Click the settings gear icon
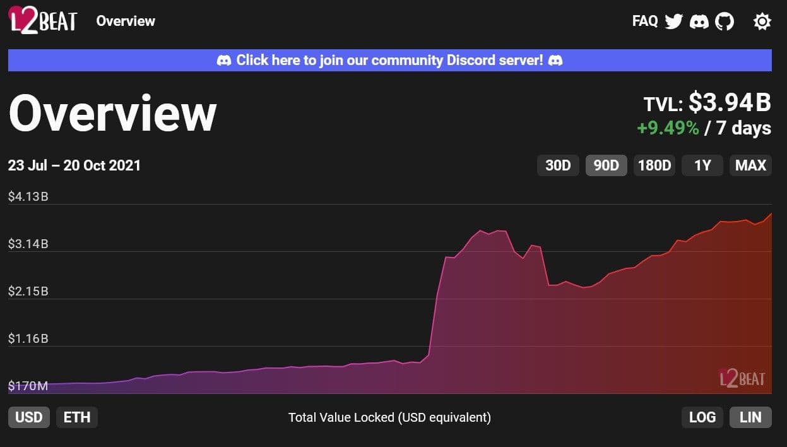The image size is (787, 447). point(762,21)
